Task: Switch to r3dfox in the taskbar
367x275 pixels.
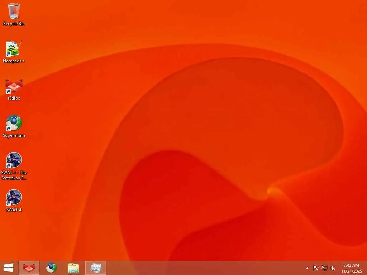Action: coord(29,268)
